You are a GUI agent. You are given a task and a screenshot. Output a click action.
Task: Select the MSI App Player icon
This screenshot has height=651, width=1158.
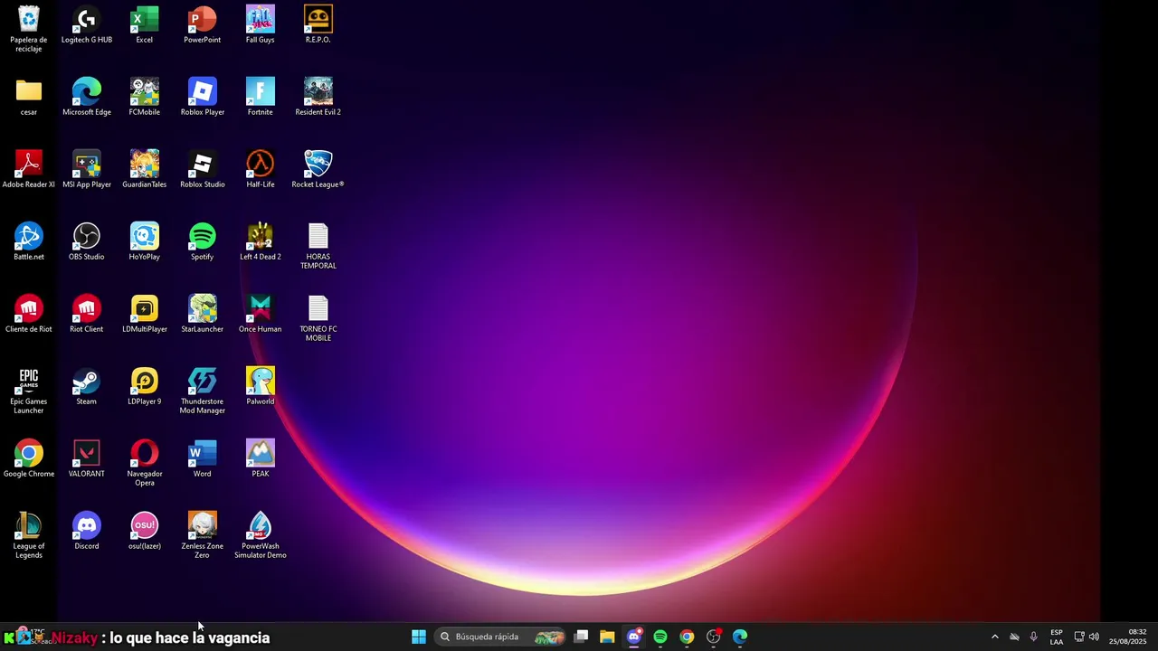(87, 169)
